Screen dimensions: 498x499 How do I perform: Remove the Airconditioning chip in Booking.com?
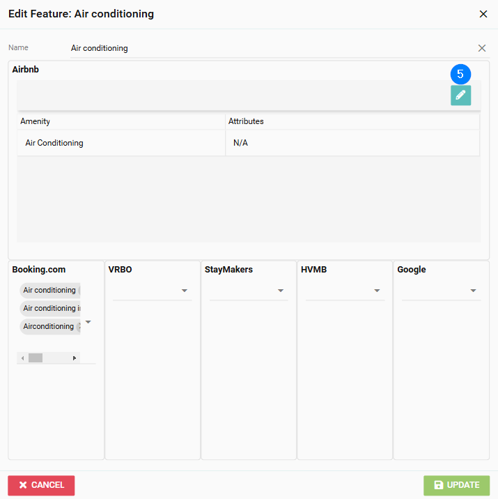click(x=79, y=326)
